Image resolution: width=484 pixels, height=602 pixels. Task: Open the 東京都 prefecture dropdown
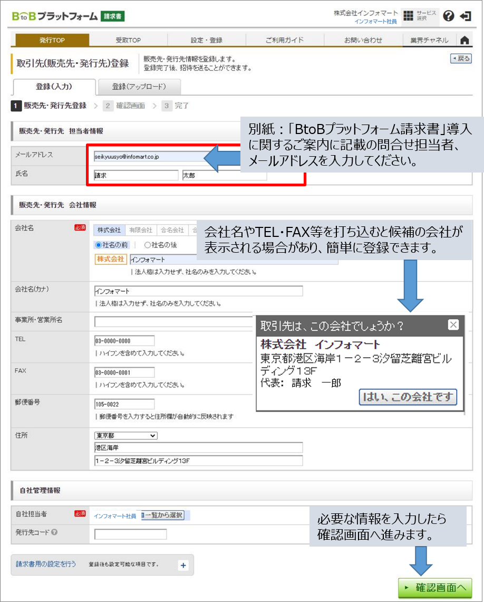tap(126, 435)
